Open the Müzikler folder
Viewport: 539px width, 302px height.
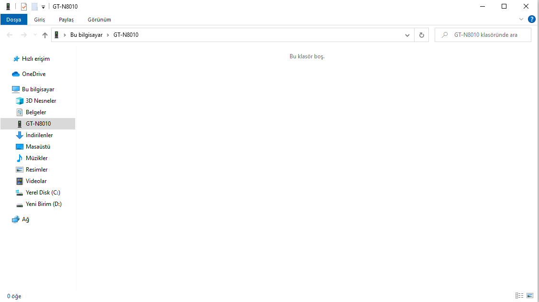(x=36, y=158)
